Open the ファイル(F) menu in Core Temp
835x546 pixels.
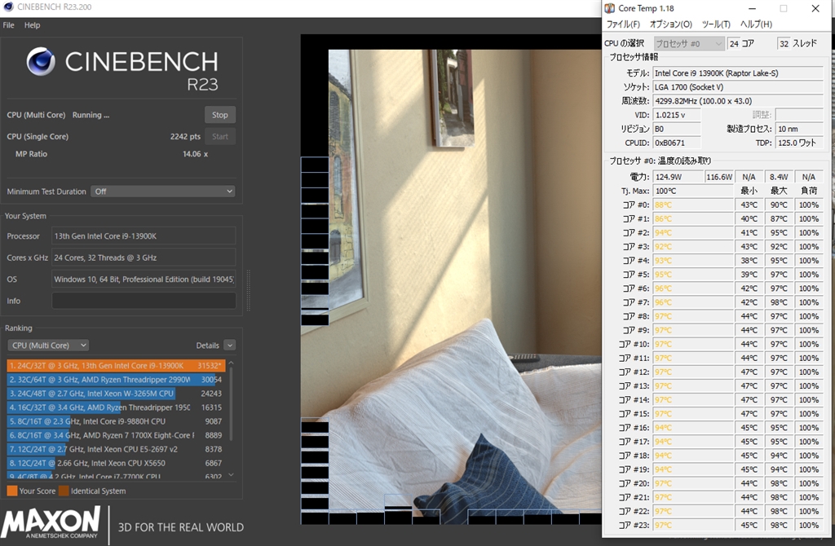pos(623,24)
